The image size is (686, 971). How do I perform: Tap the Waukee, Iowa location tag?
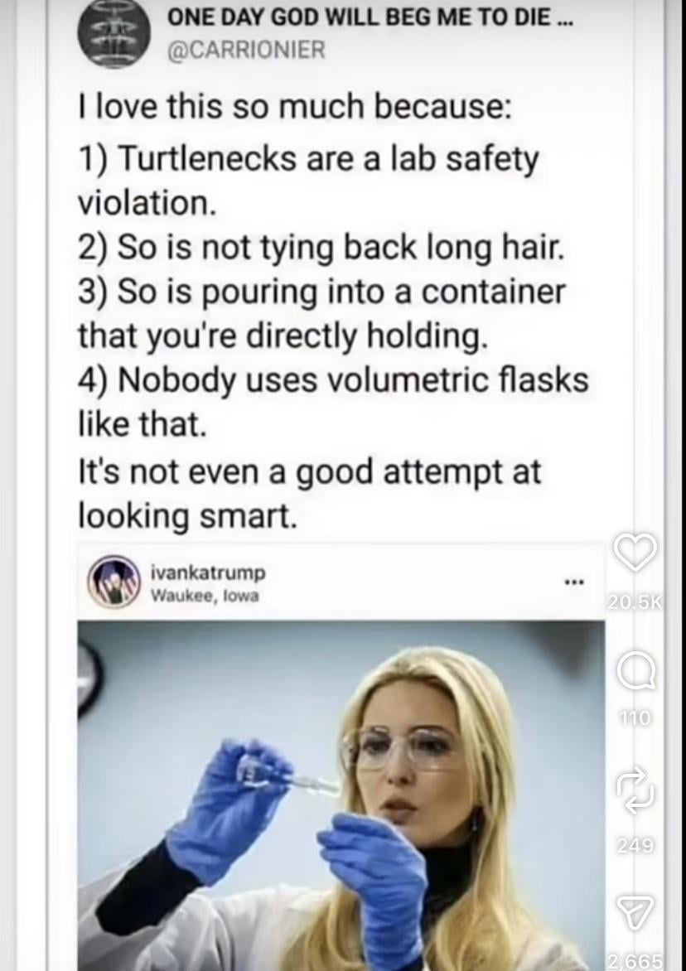coord(205,597)
